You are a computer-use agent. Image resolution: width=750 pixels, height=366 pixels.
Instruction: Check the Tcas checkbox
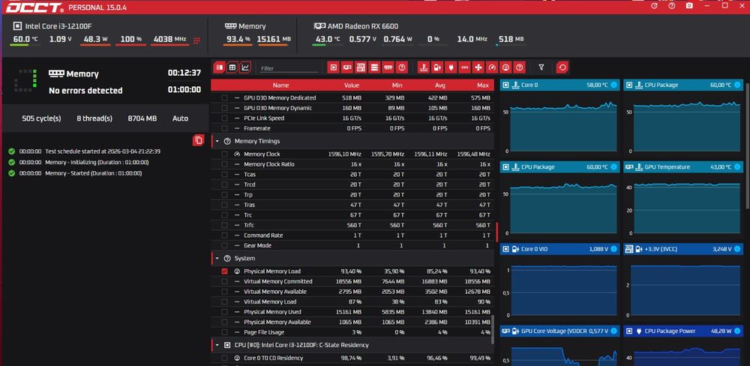click(x=224, y=175)
